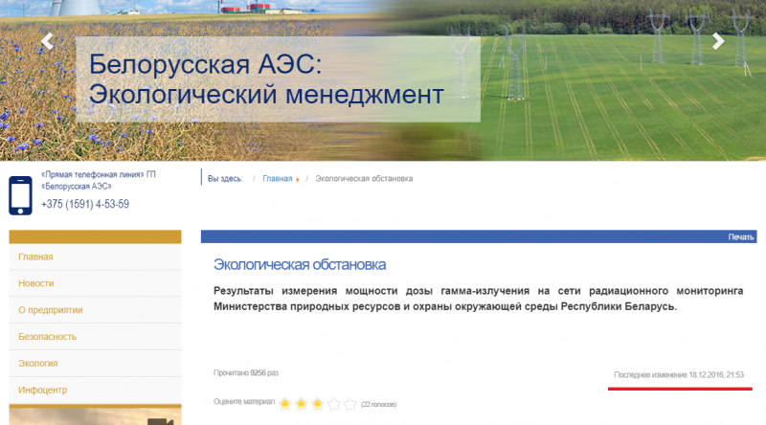Open Экологическая обстановка article title
Viewport: 766px width, 425px height.
(300, 265)
